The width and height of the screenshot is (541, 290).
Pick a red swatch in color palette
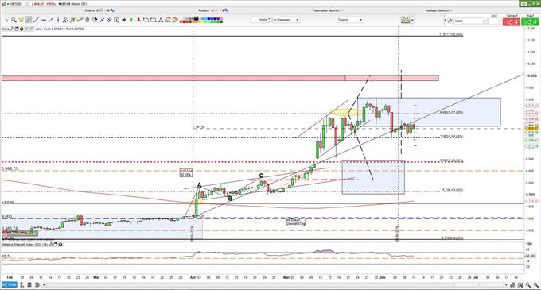(184, 21)
